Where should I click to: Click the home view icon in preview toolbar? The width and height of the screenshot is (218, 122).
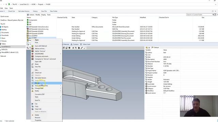79,48
